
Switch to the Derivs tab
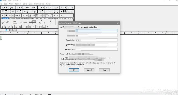(13, 18)
